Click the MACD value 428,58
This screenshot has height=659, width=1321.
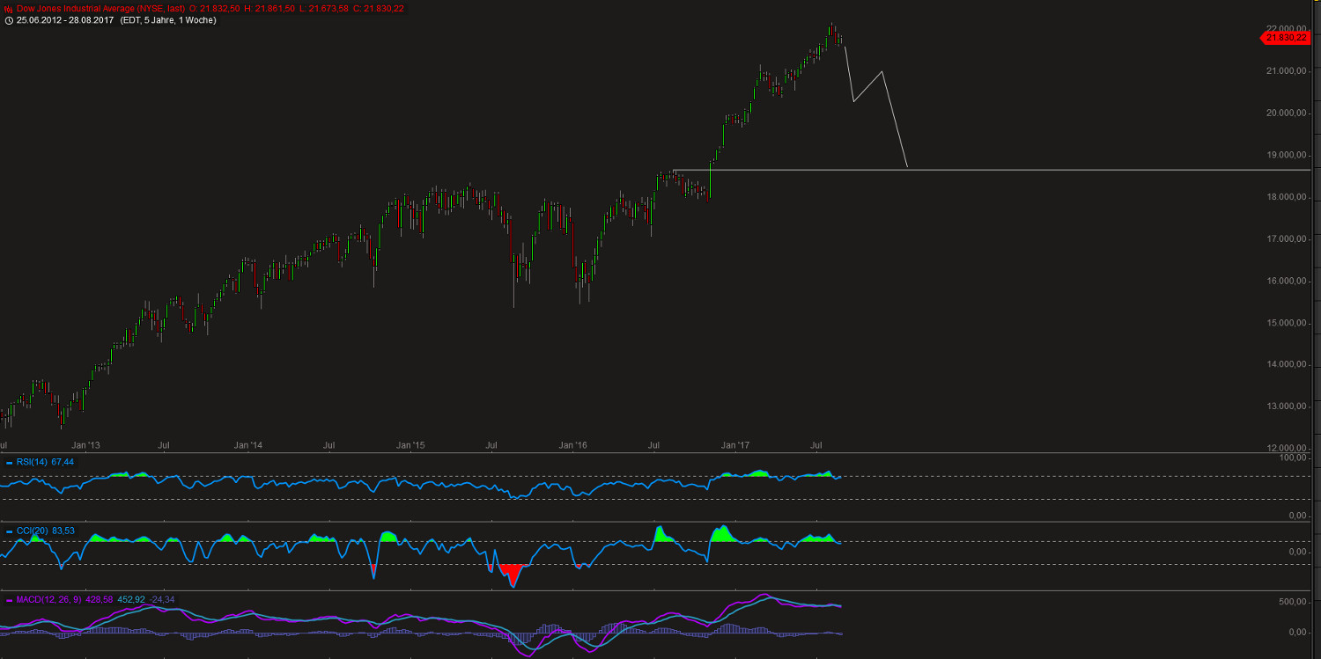[x=99, y=600]
